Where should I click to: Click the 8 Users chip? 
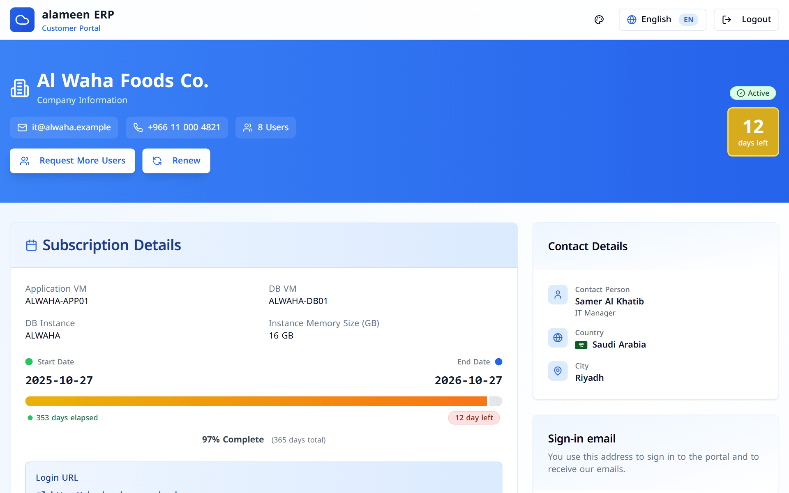[265, 127]
